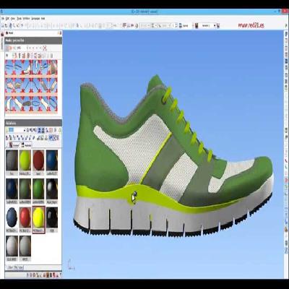Viewport: 289px width, 289px height.
Task: Select the dark red leather material sphere
Action: (x=38, y=160)
